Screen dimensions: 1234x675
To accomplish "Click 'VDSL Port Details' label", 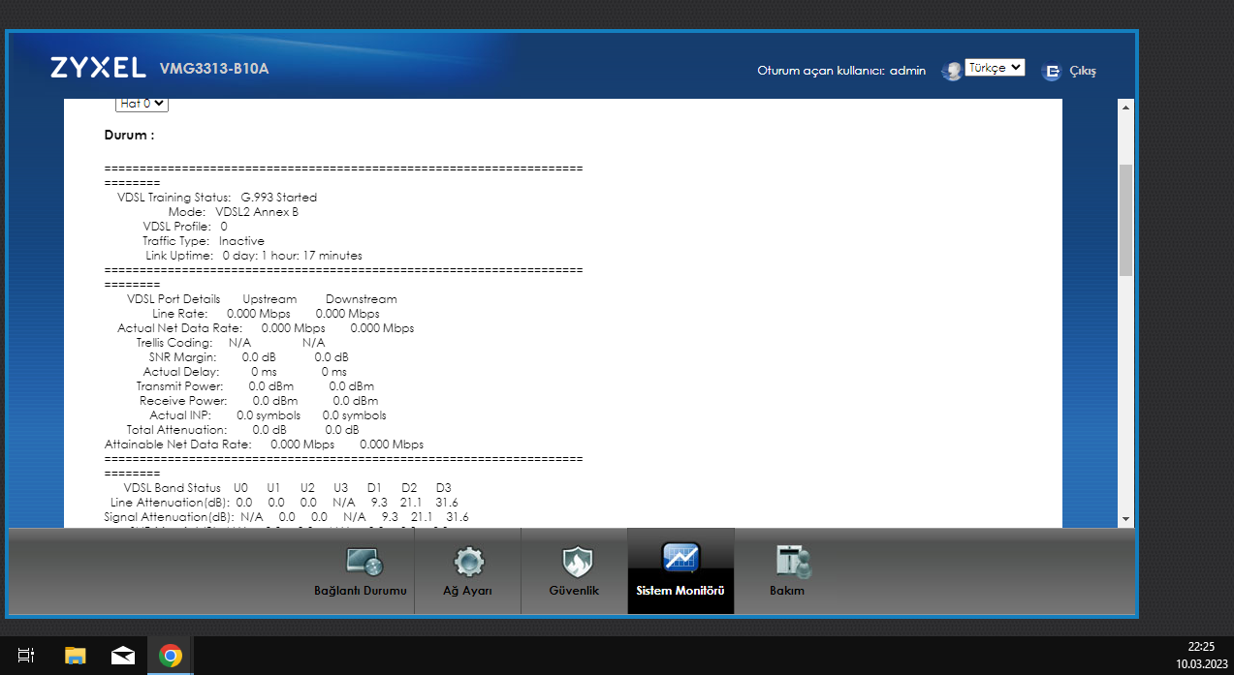I will pyautogui.click(x=174, y=299).
